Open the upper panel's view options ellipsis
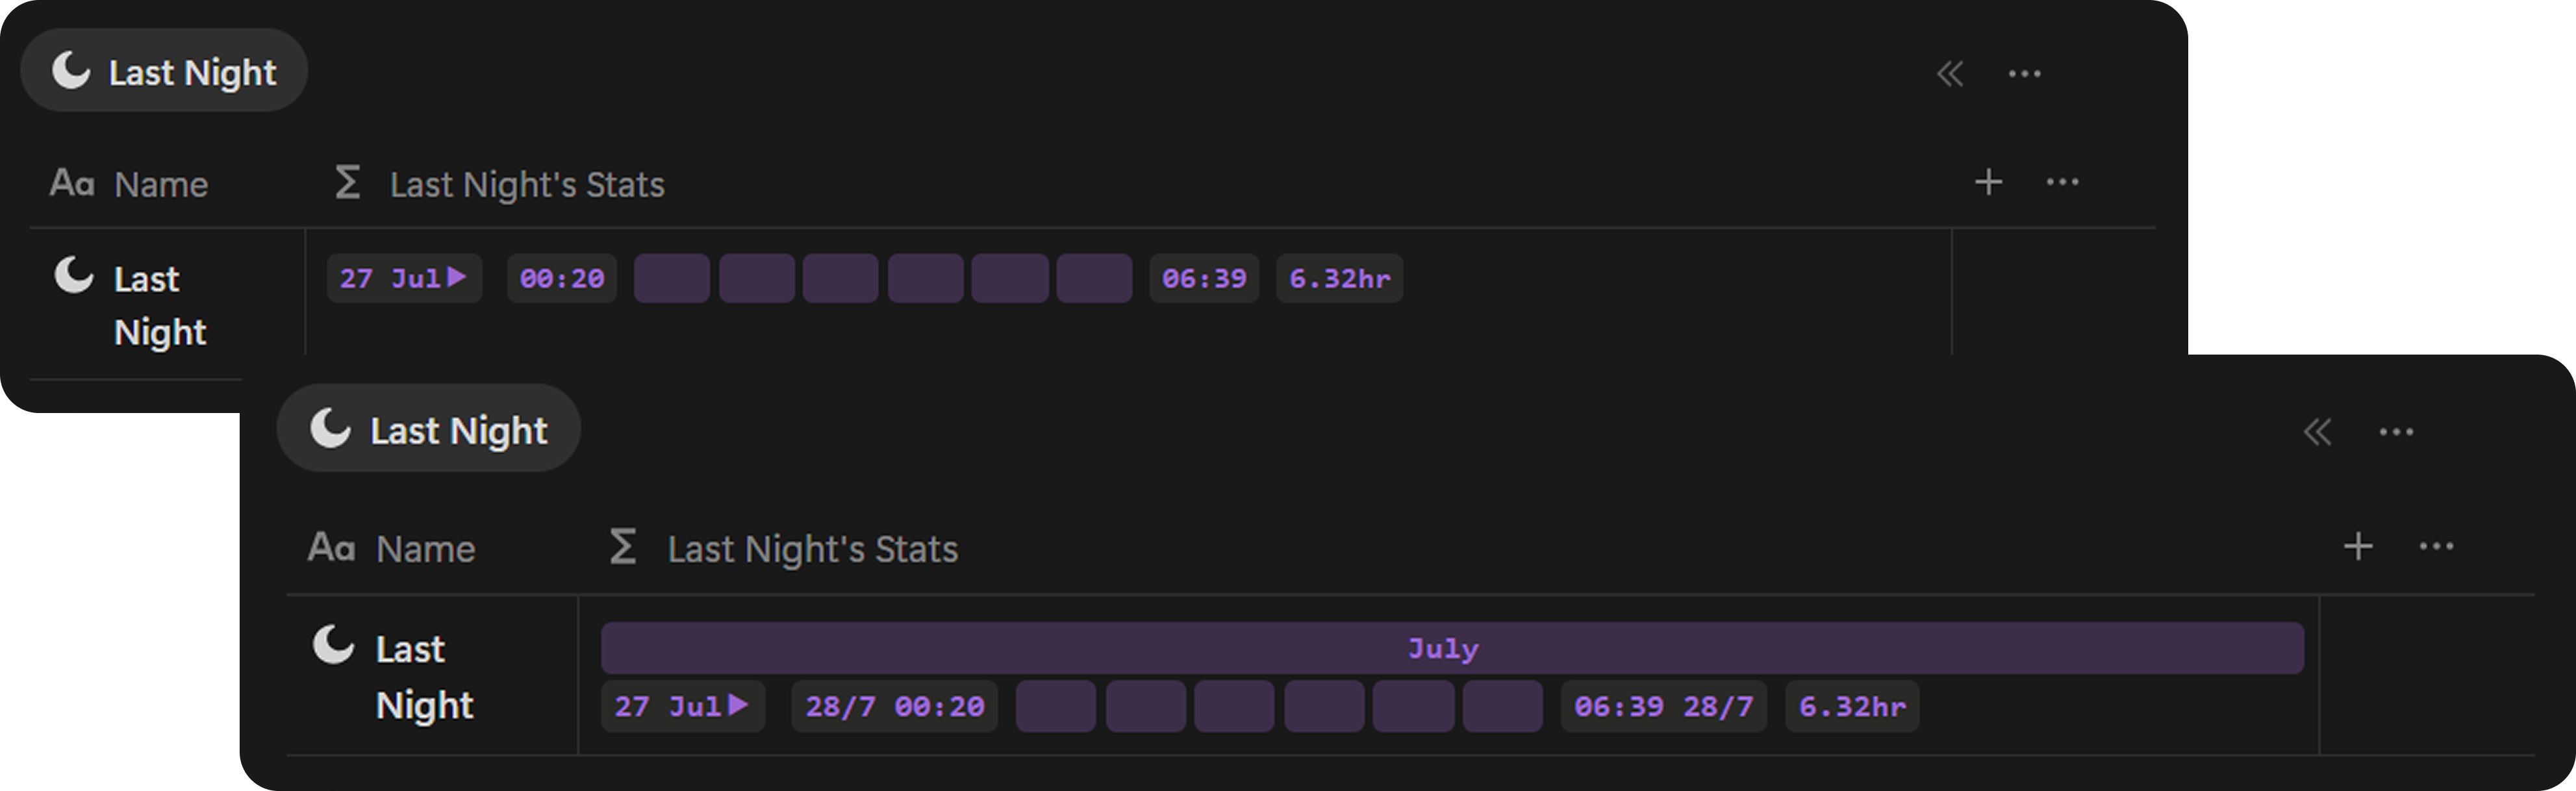 [2024, 74]
